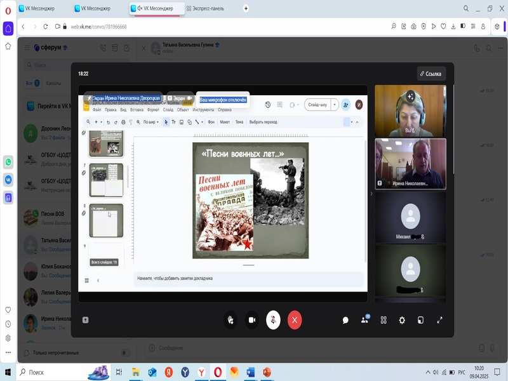
Task: Open Opera downloads icon
Action: (x=453, y=27)
